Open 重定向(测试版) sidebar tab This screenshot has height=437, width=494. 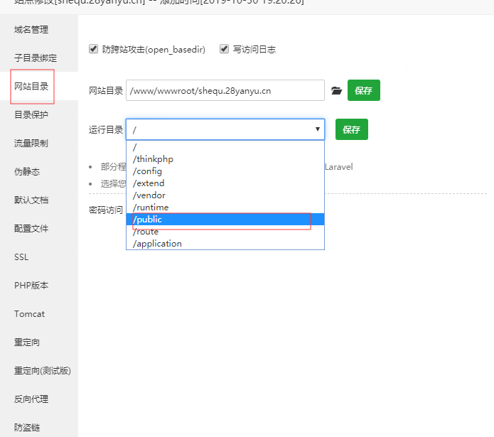39,371
